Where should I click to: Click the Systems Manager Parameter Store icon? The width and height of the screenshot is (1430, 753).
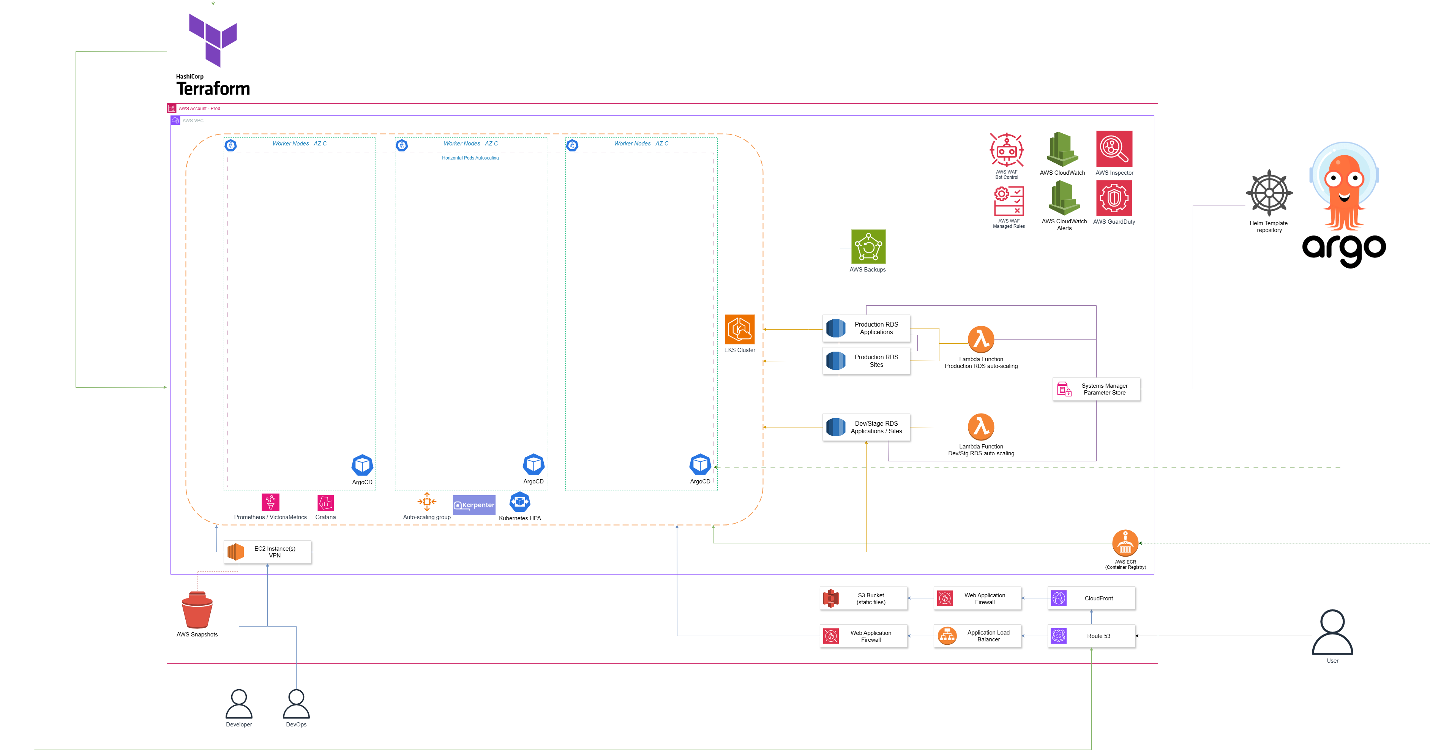[1064, 389]
